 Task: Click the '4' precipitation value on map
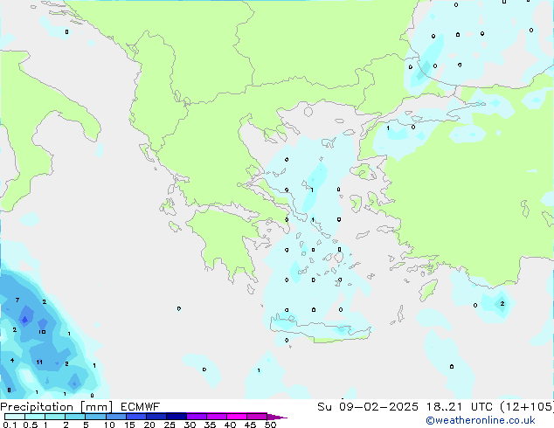tap(12, 360)
